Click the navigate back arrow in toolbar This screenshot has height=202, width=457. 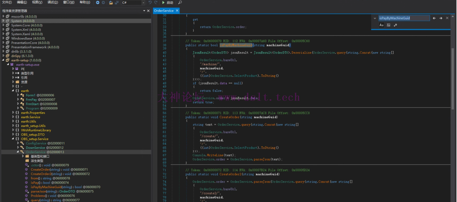point(98,3)
